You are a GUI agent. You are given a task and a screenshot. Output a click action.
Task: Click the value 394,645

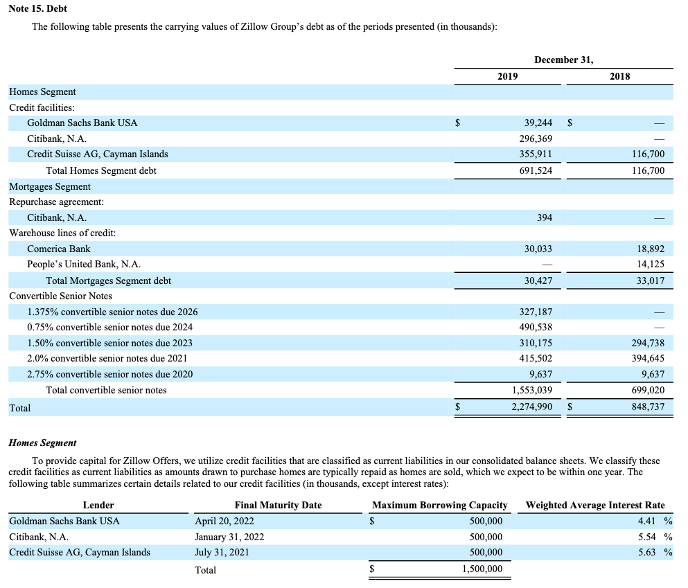tap(648, 358)
